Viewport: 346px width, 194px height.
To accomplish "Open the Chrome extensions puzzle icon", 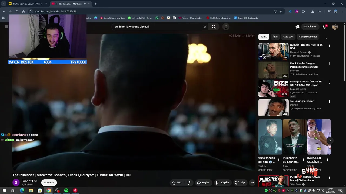I will click(x=303, y=11).
